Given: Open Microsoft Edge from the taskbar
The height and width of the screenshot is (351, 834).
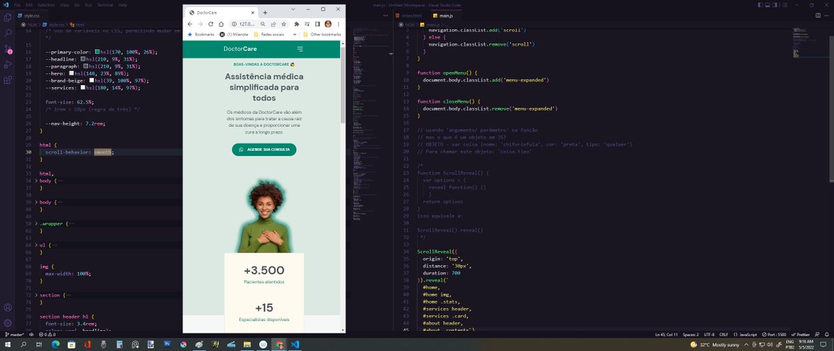Looking at the screenshot, I should point(56,344).
